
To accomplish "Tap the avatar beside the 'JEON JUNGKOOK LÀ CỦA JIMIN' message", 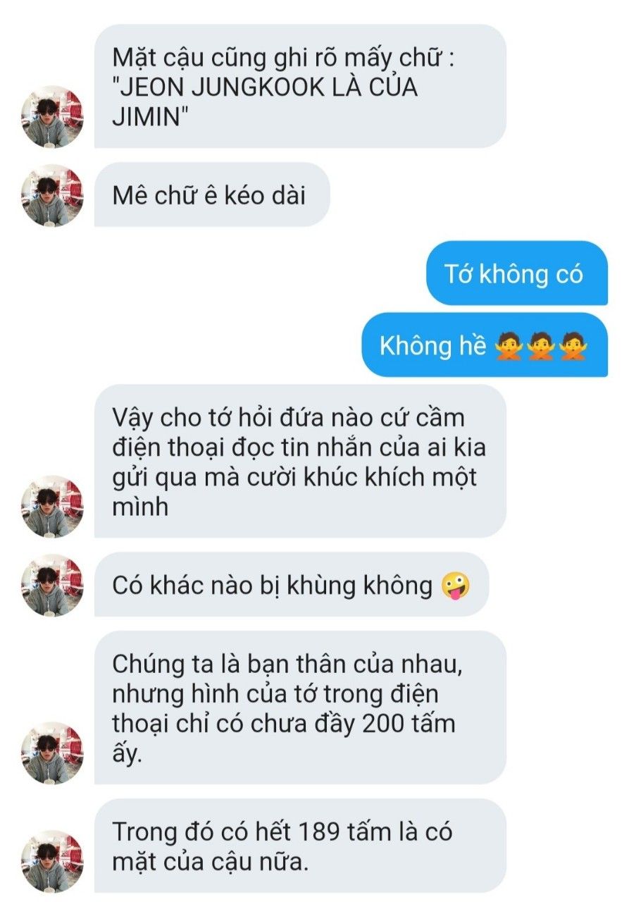I will [x=53, y=116].
